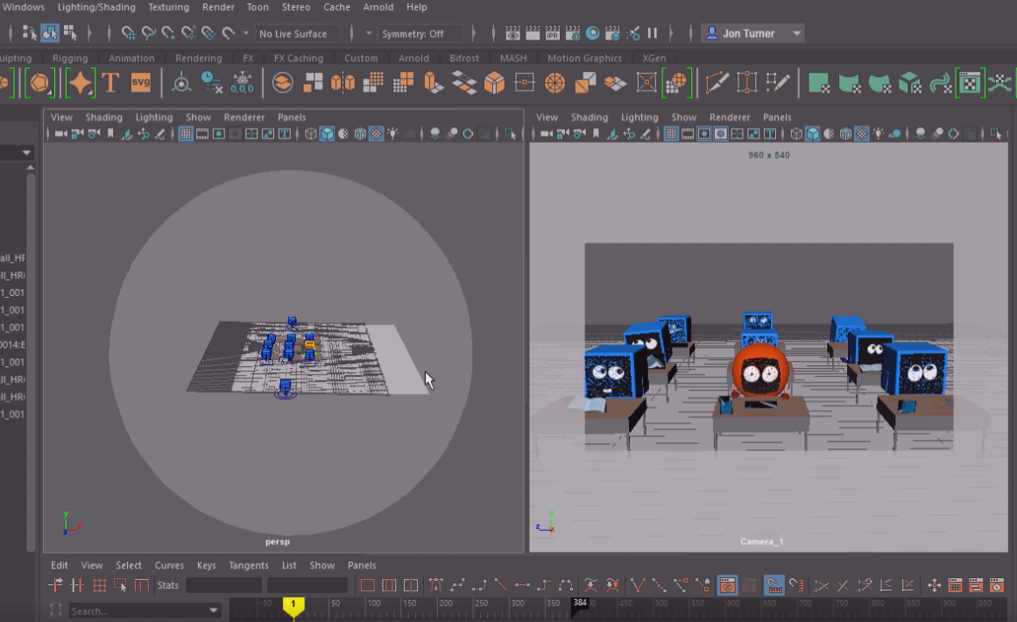Click the green UV editor checker icon

click(x=970, y=83)
